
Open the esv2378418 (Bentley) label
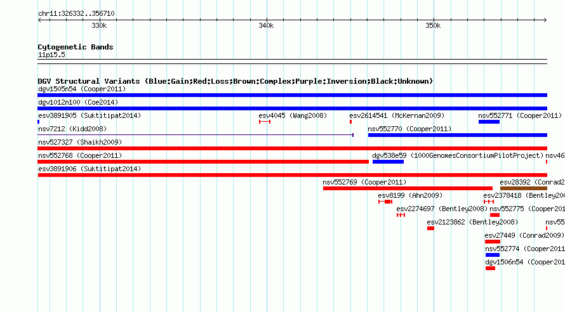(x=524, y=195)
